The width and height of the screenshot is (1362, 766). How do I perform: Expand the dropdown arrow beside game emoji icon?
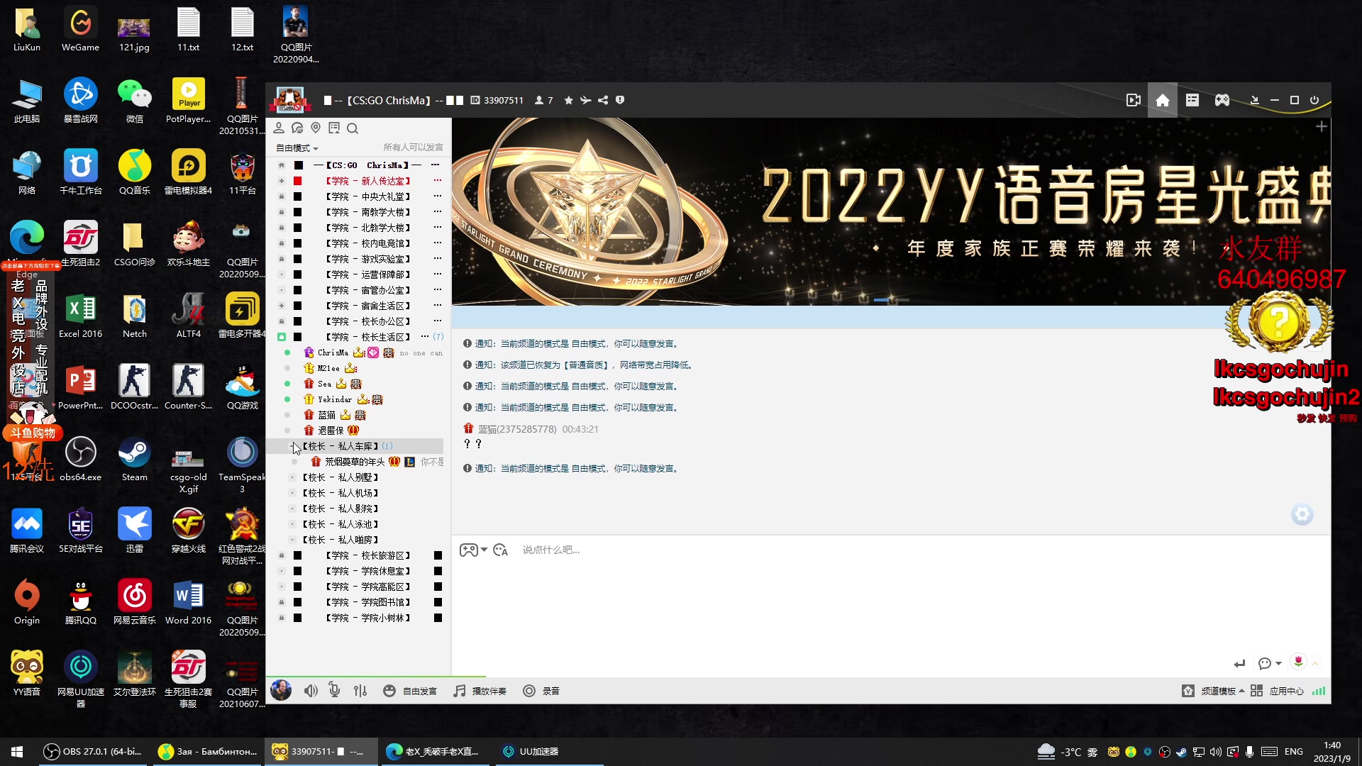click(x=485, y=550)
